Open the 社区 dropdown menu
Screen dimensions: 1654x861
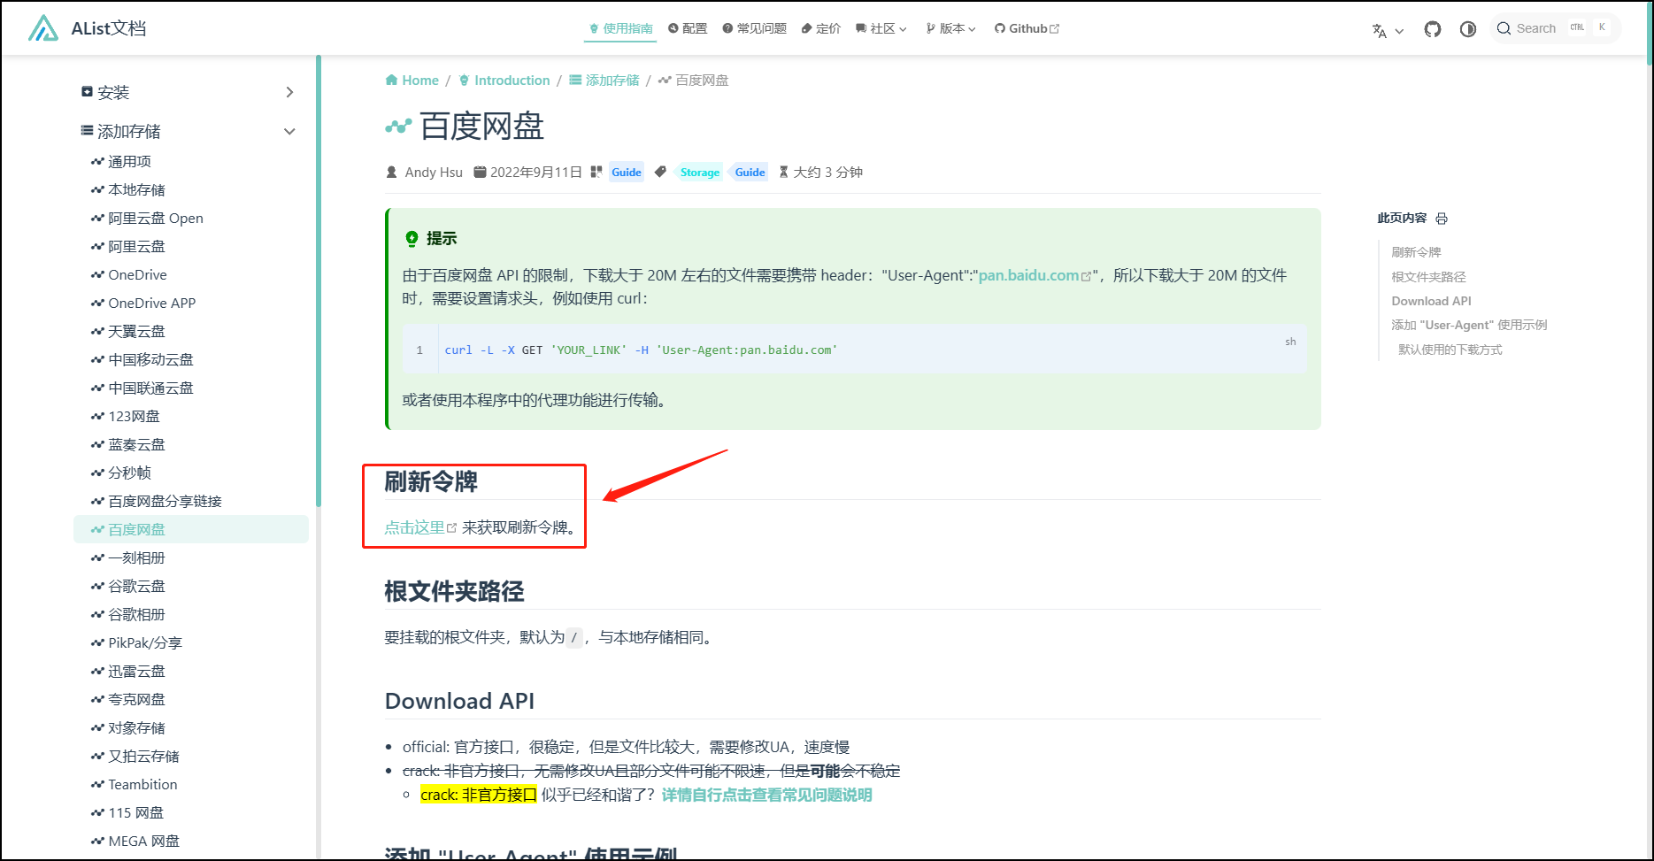click(x=881, y=28)
